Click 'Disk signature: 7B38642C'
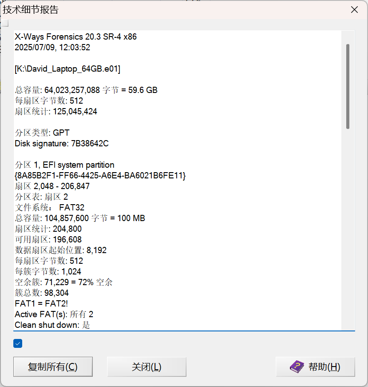368x387 pixels. [x=62, y=143]
